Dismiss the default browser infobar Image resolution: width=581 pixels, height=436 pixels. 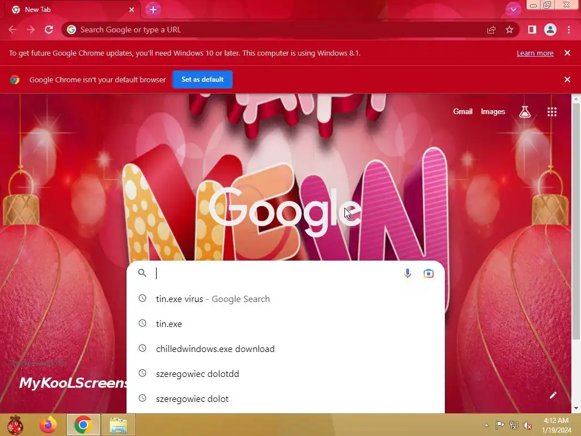567,79
